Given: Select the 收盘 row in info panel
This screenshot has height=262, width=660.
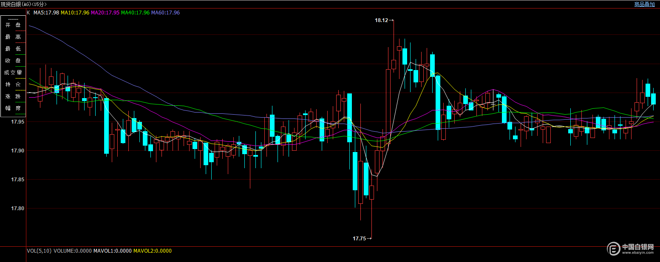Looking at the screenshot, I should pyautogui.click(x=13, y=61).
